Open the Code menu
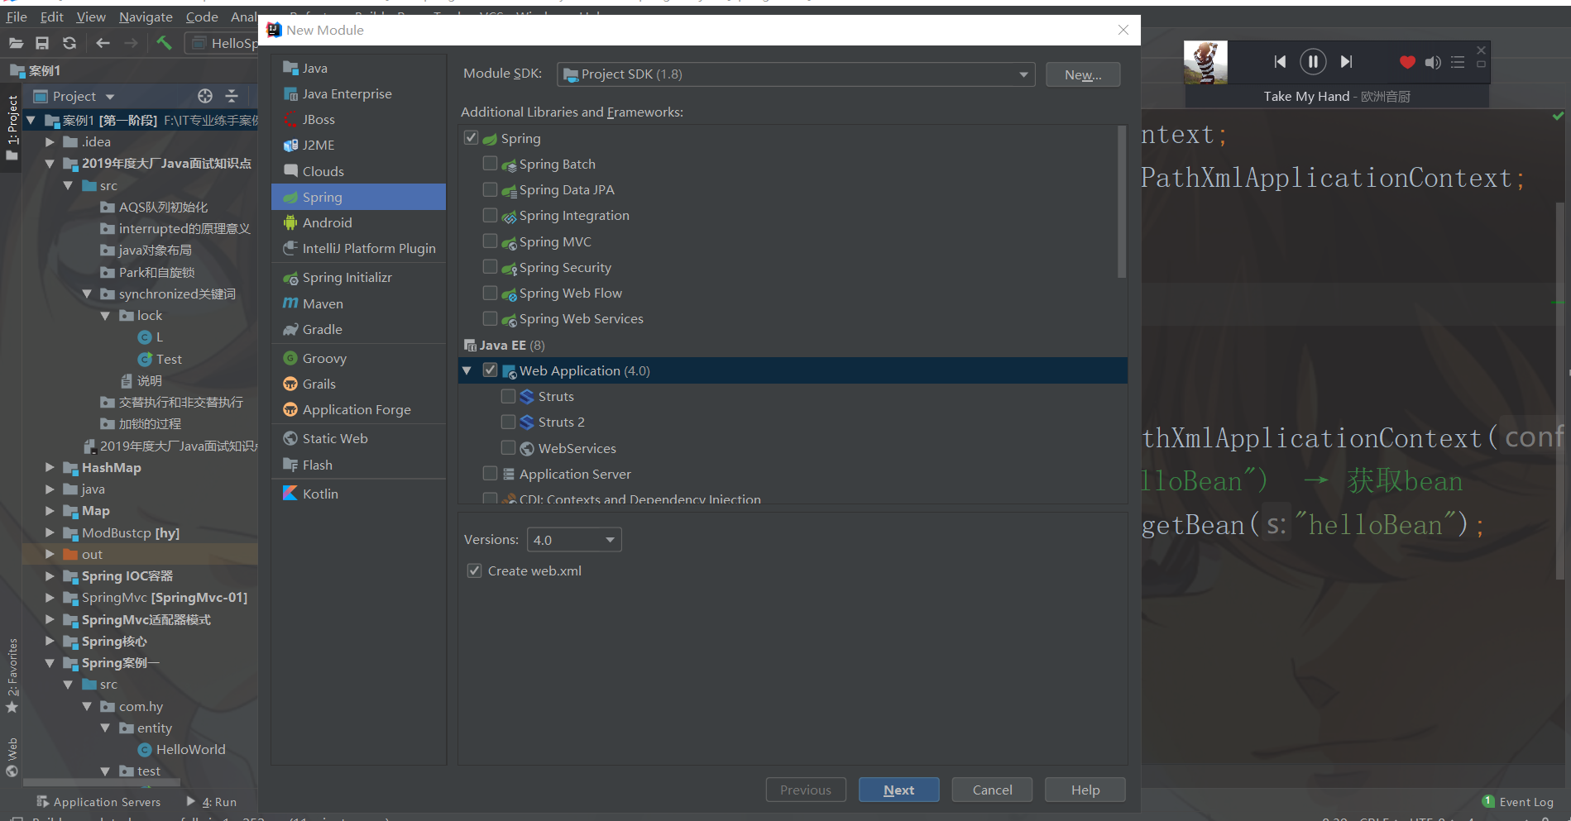 coord(202,17)
